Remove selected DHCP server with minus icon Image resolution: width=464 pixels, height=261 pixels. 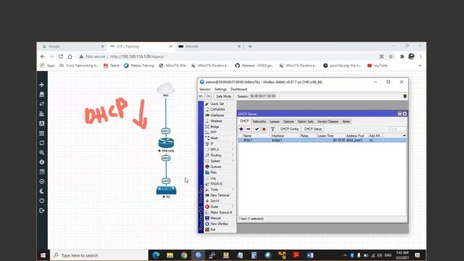click(x=249, y=129)
